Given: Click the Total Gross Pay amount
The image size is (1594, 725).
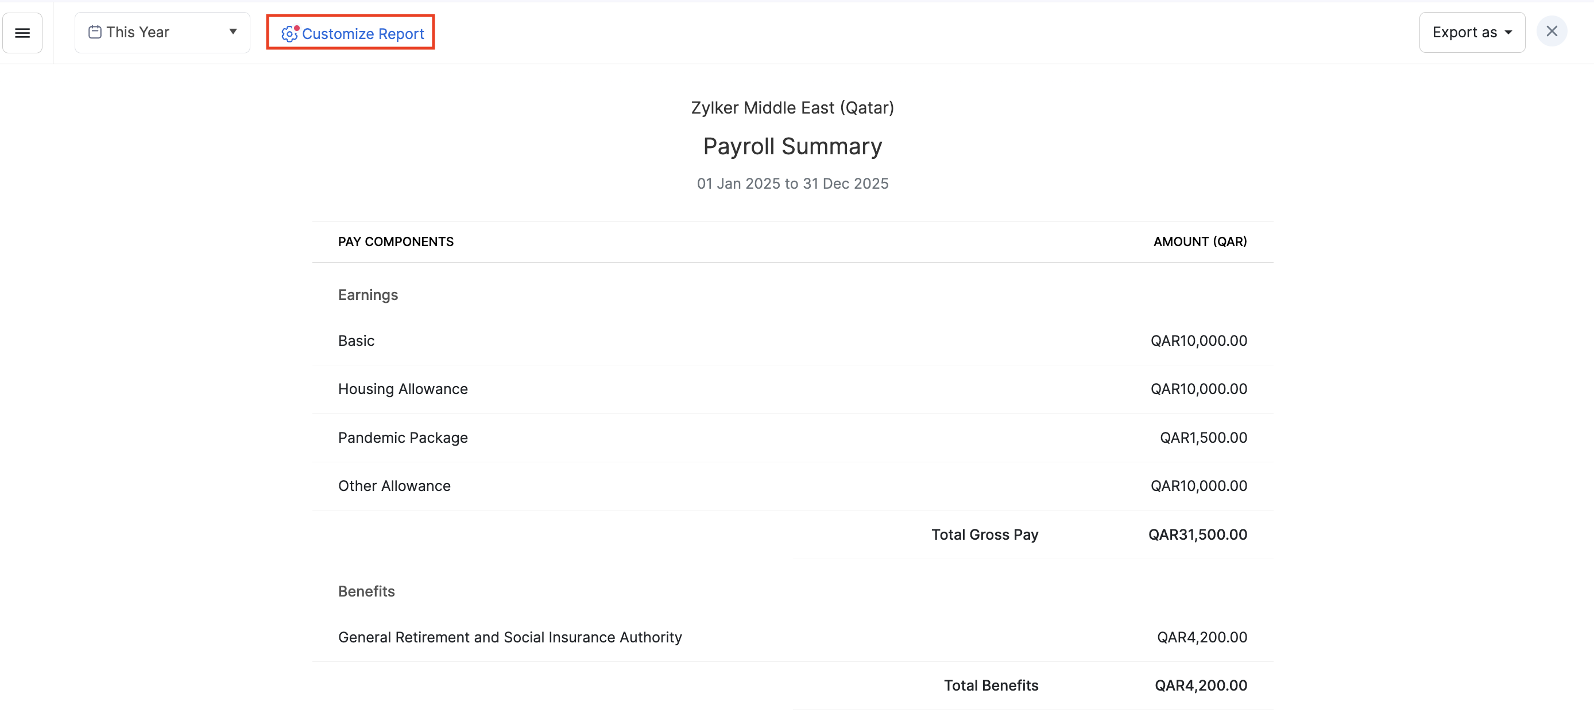Looking at the screenshot, I should tap(1198, 534).
